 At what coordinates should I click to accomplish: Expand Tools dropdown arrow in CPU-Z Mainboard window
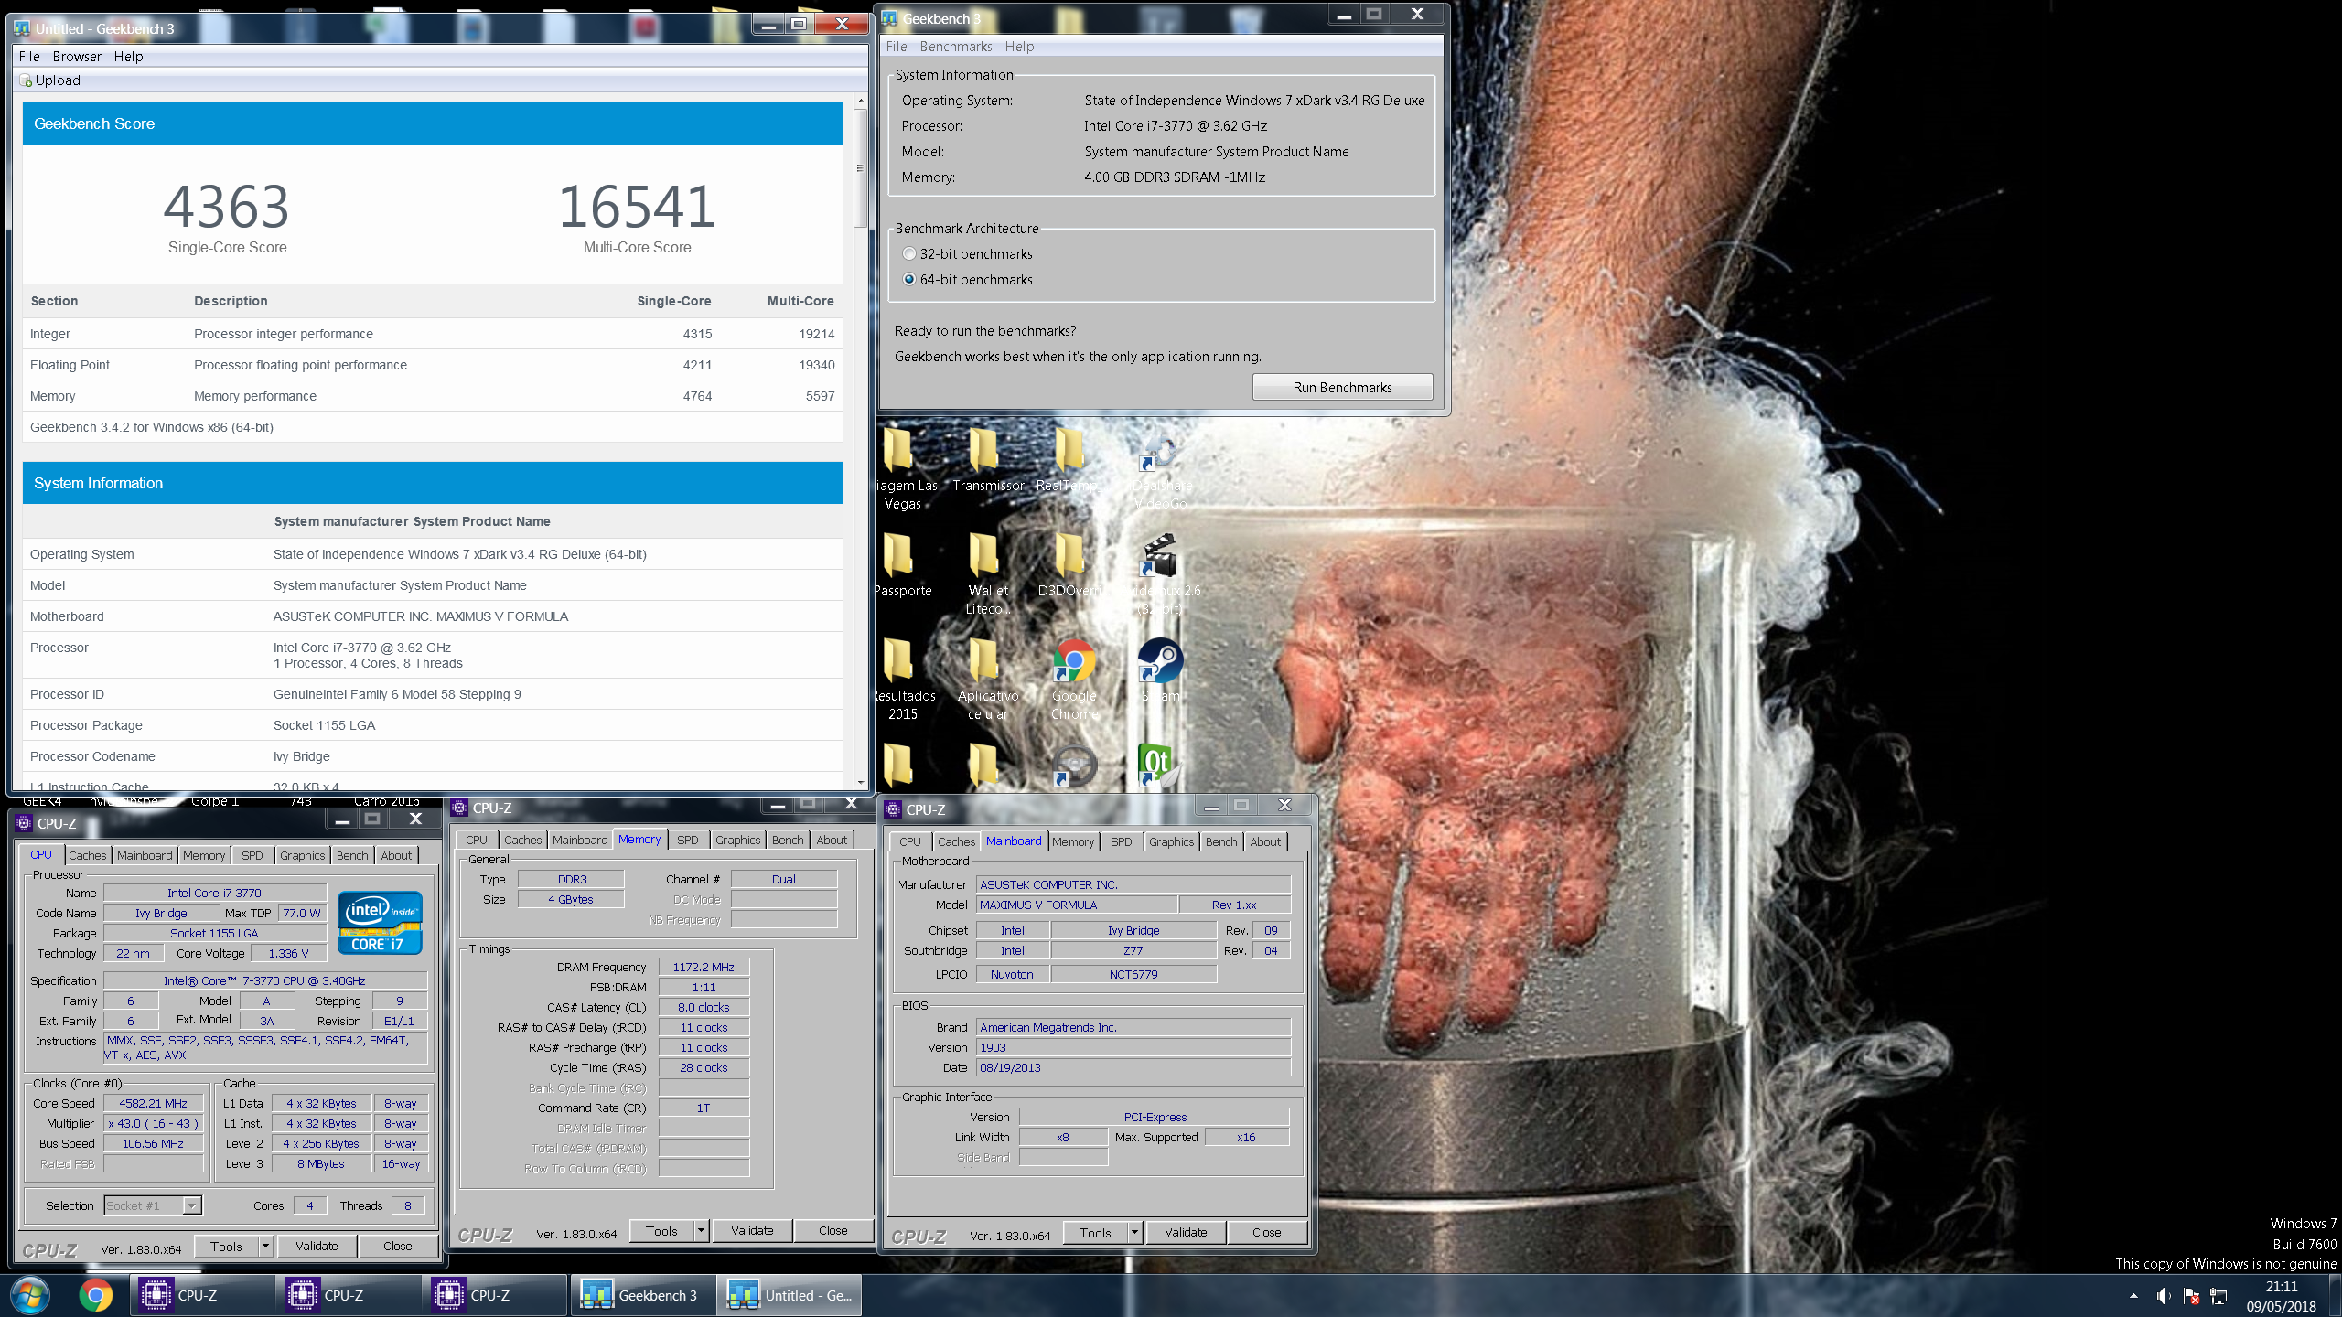point(1134,1232)
